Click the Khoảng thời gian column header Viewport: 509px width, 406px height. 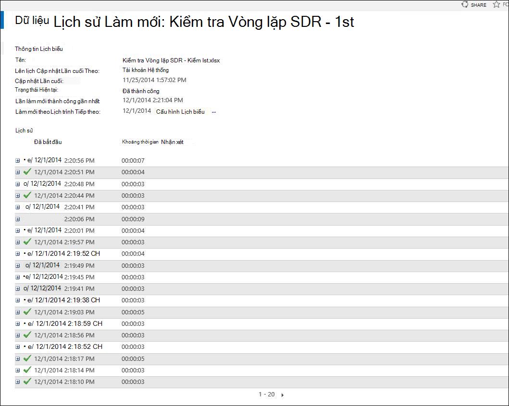point(140,142)
